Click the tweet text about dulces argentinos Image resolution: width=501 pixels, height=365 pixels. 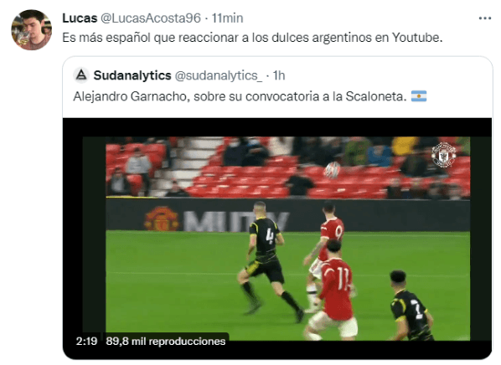[x=252, y=38]
